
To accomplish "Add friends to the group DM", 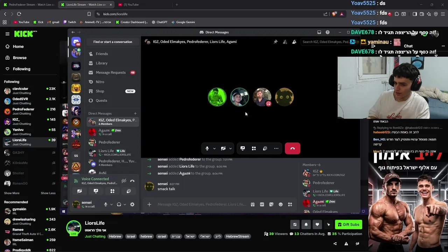I will (x=285, y=42).
